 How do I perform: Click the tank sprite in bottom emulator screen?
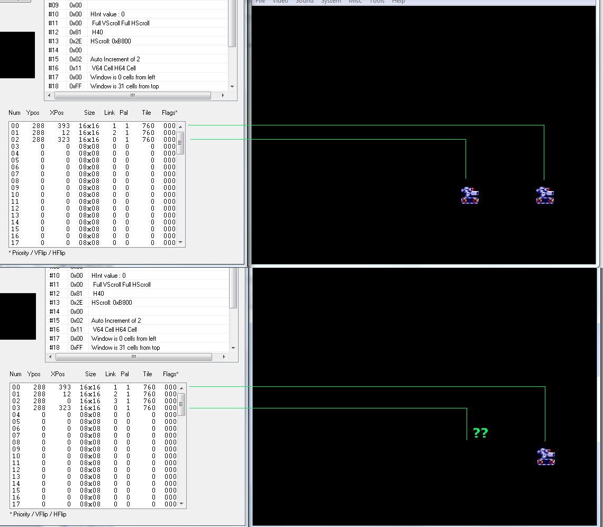(x=546, y=457)
